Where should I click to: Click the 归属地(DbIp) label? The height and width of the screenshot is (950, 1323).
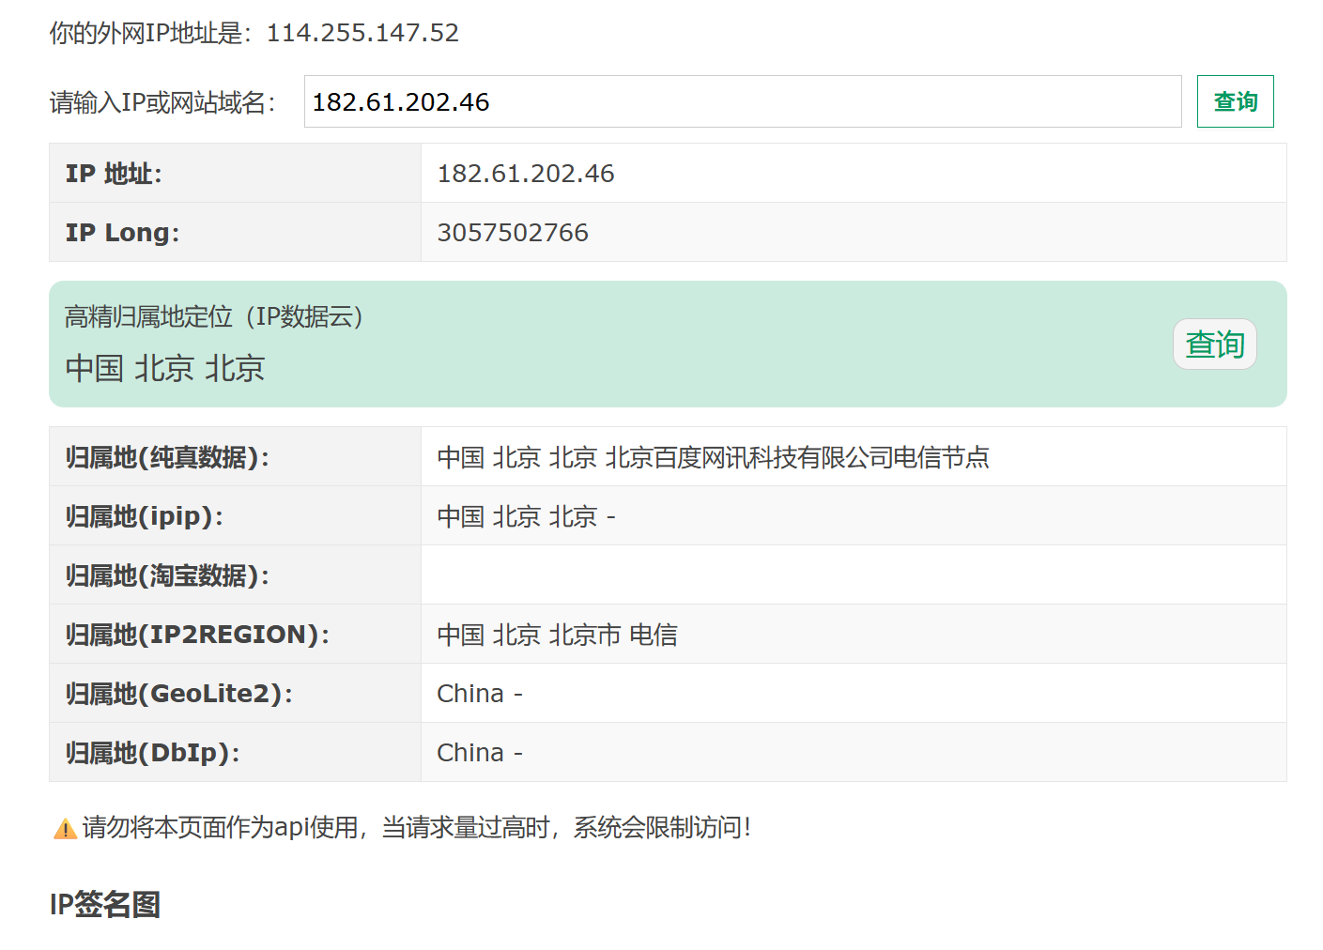tap(152, 753)
